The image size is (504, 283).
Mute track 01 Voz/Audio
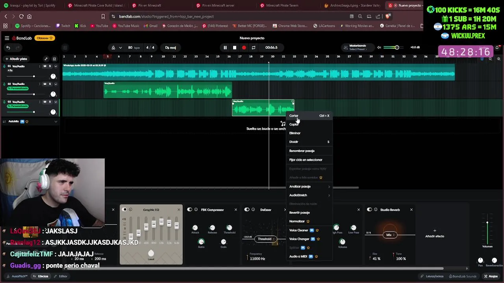click(44, 66)
